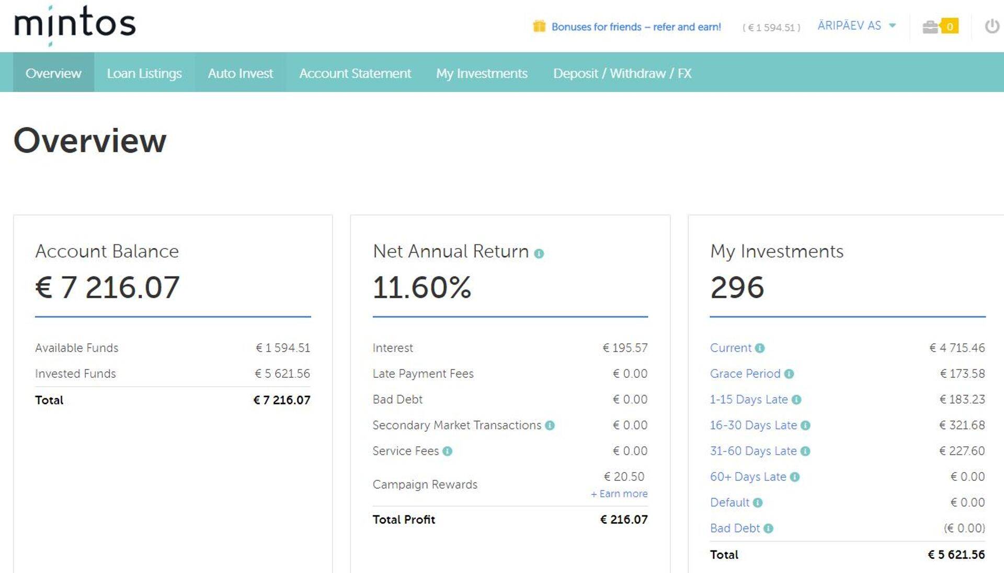The image size is (1004, 573).
Task: Click info icon next to 16-30 Days Late
Action: click(x=805, y=425)
